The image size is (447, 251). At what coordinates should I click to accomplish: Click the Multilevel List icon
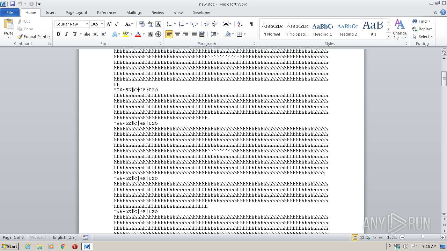tap(193, 24)
